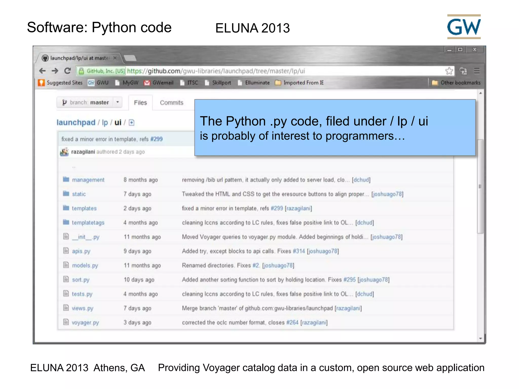
Task: Open issue #299 in the templates row
Action: 277,208
